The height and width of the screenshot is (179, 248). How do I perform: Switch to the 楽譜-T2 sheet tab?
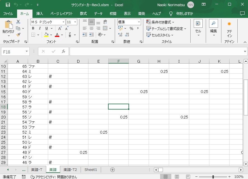click(x=70, y=170)
